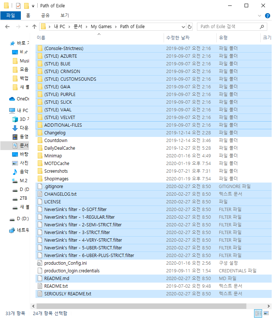Select Musi folder in quick access
Viewport: 272px width, 318px height.
pos(21,61)
